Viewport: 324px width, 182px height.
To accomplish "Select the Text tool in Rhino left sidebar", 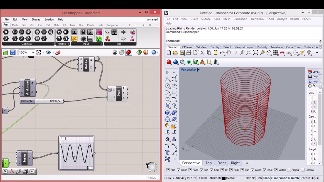I will (167, 152).
